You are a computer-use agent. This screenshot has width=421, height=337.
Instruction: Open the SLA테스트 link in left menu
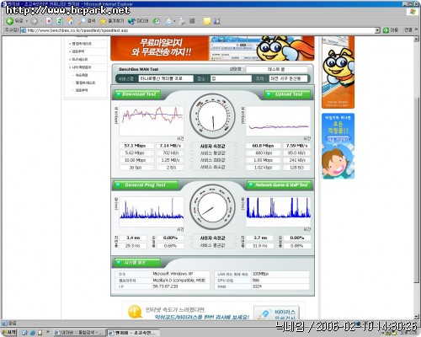pos(80,59)
